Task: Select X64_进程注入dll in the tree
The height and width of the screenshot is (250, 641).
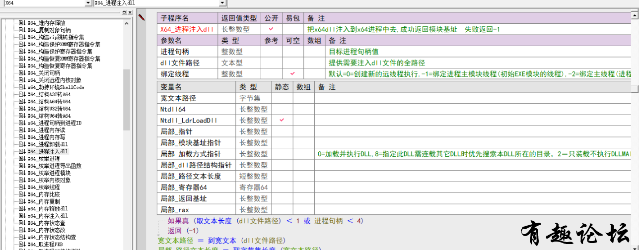Action: (48, 151)
